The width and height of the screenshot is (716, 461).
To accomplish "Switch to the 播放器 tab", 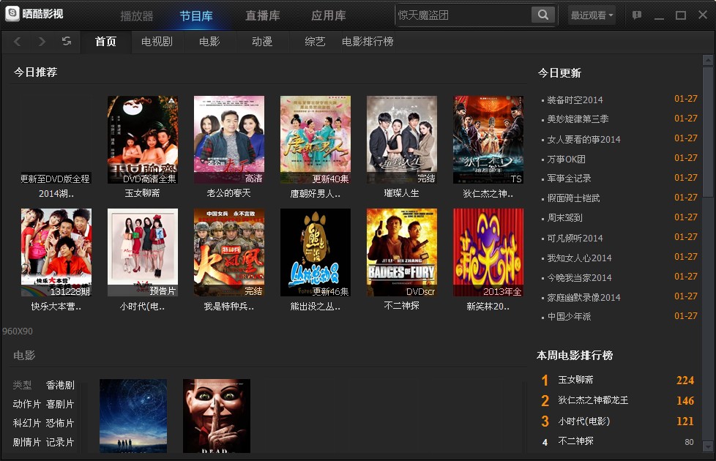I will pyautogui.click(x=136, y=16).
